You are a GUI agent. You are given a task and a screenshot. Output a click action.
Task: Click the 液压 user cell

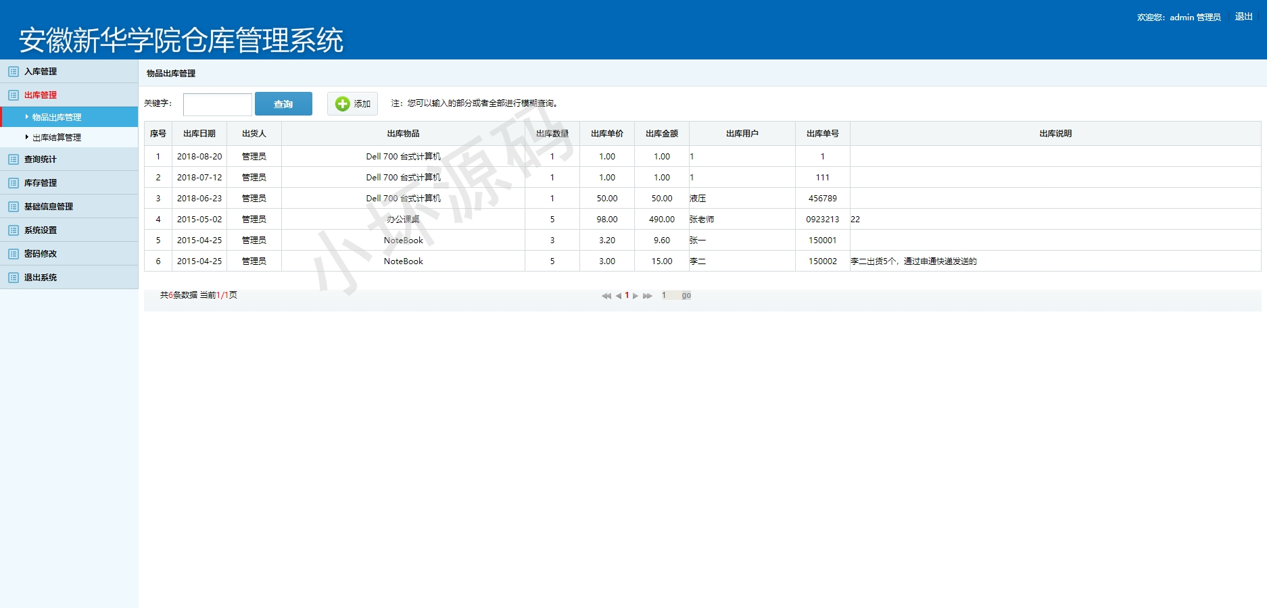click(742, 199)
